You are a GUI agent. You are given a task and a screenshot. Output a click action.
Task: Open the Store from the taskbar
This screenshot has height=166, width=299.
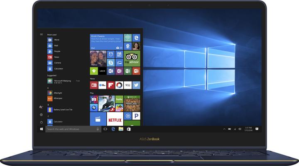tap(129, 129)
